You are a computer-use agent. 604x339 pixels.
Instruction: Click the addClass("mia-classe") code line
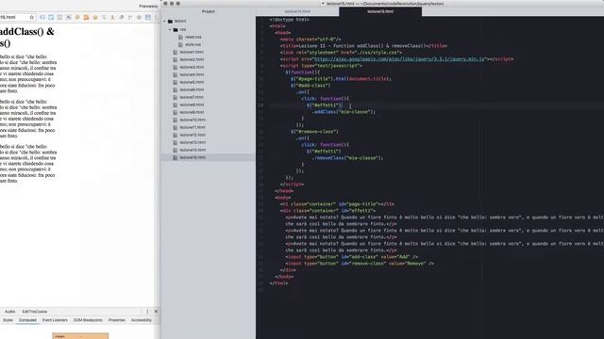[344, 112]
